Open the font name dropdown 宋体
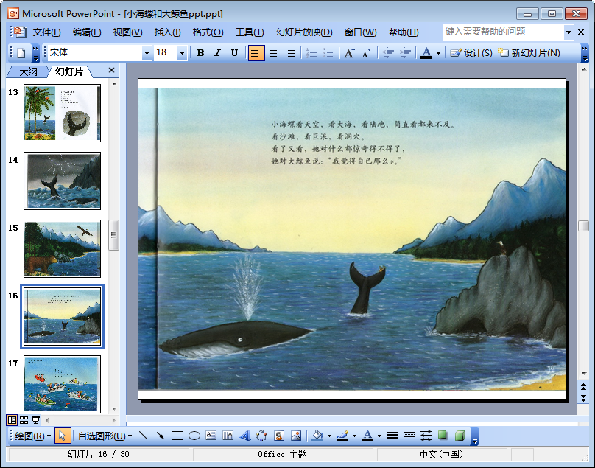The width and height of the screenshot is (595, 468). pos(147,53)
